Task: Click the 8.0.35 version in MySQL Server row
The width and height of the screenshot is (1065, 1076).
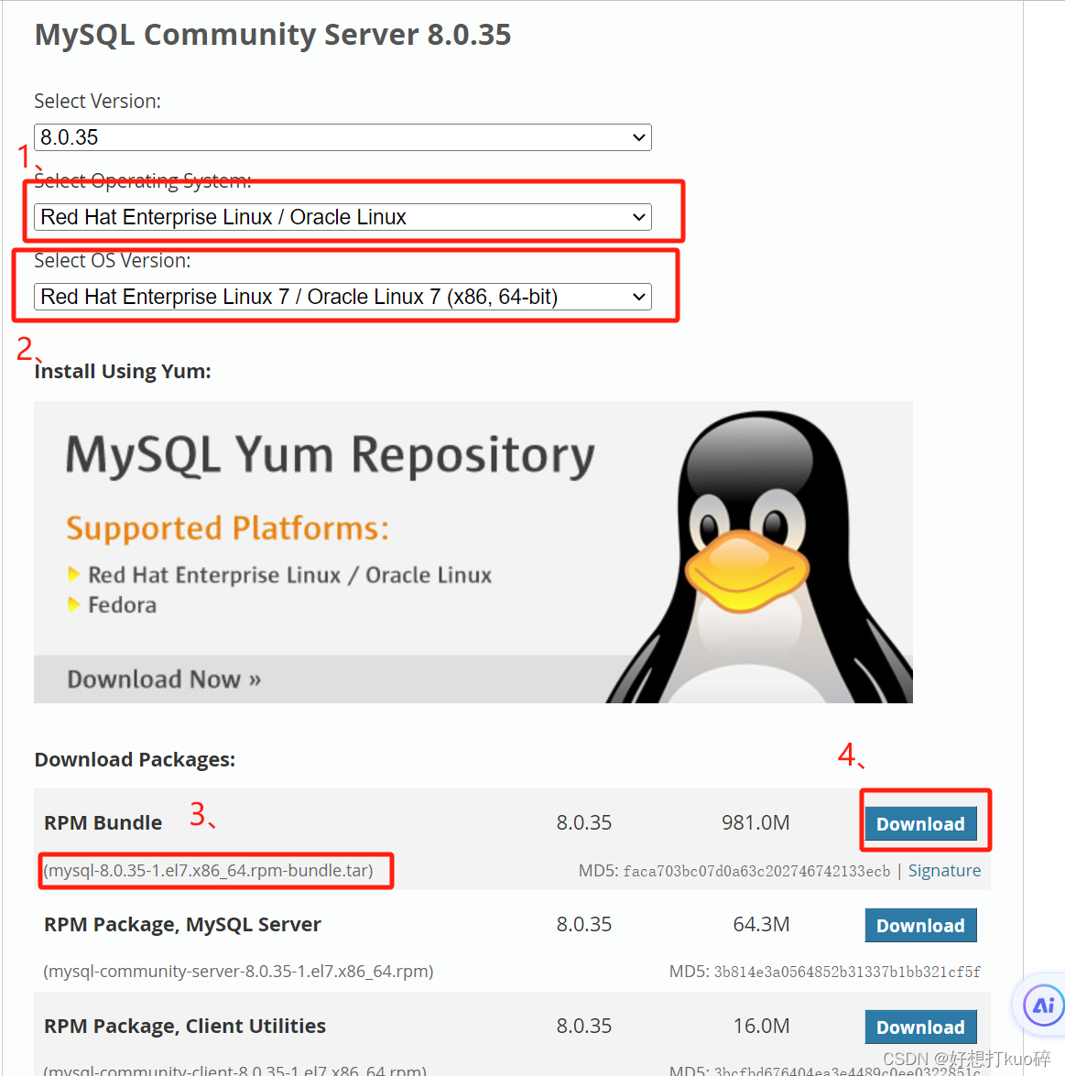Action: pos(584,924)
